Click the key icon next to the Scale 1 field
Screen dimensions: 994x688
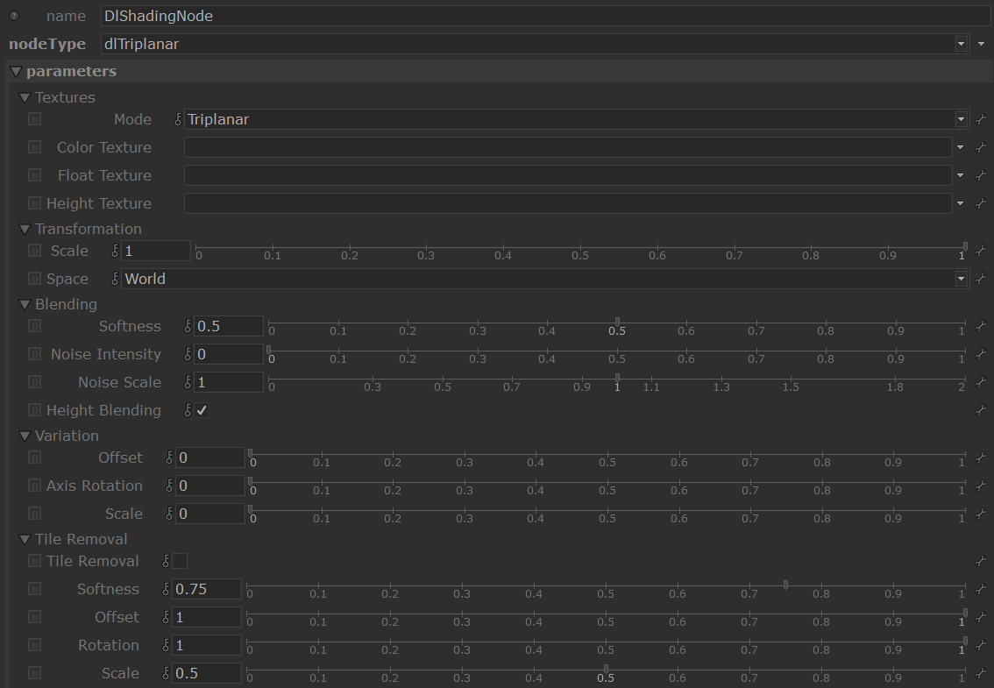[x=115, y=251]
